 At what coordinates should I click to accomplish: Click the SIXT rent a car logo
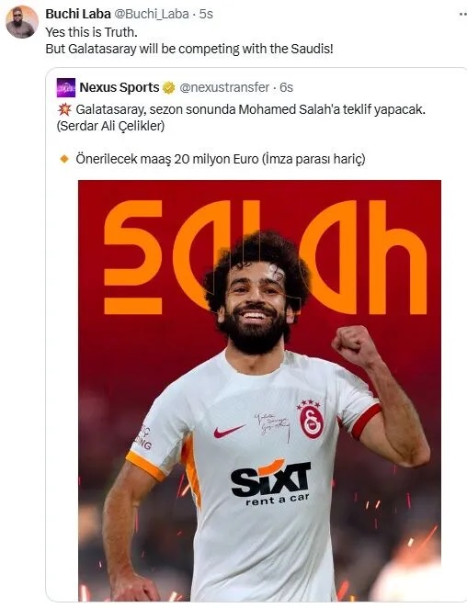pyautogui.click(x=271, y=482)
